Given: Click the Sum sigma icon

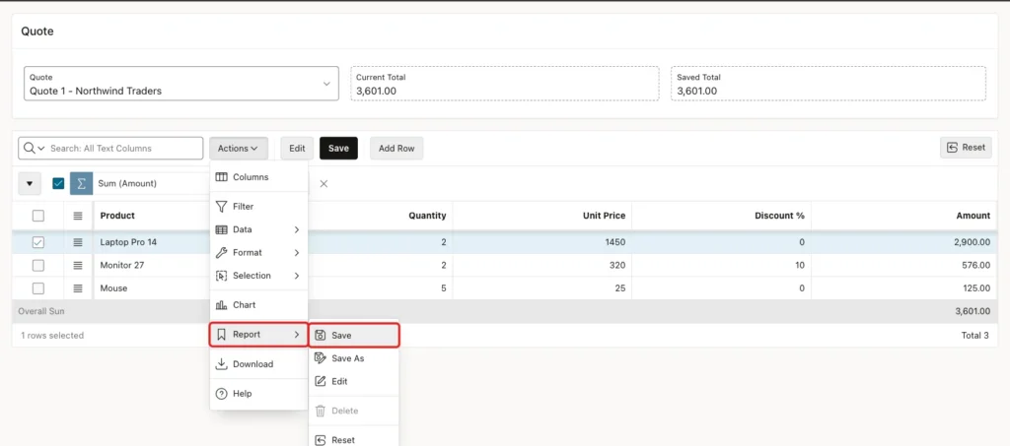Looking at the screenshot, I should pyautogui.click(x=81, y=183).
